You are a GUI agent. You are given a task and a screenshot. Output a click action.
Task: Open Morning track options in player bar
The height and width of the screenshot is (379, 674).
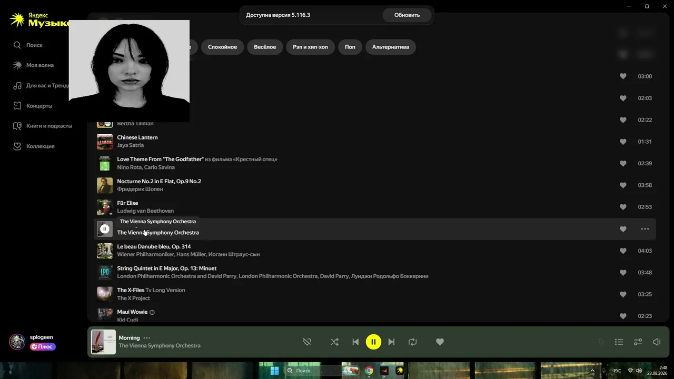[x=147, y=338]
